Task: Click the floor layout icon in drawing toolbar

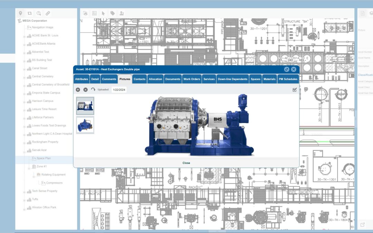Action: point(94,13)
